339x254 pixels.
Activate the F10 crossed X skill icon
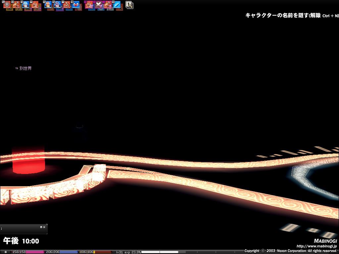[98, 4]
